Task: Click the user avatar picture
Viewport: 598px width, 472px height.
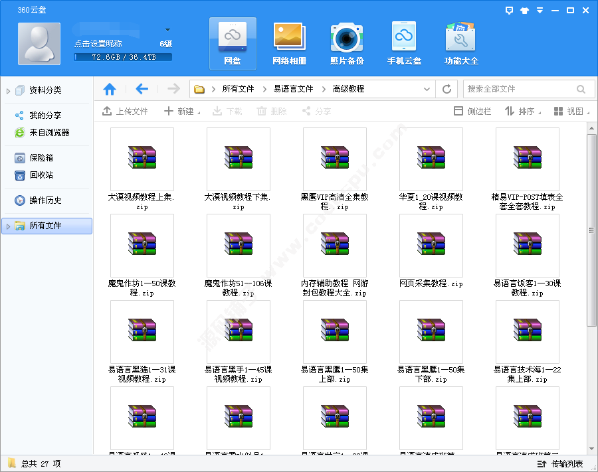Action: point(39,43)
